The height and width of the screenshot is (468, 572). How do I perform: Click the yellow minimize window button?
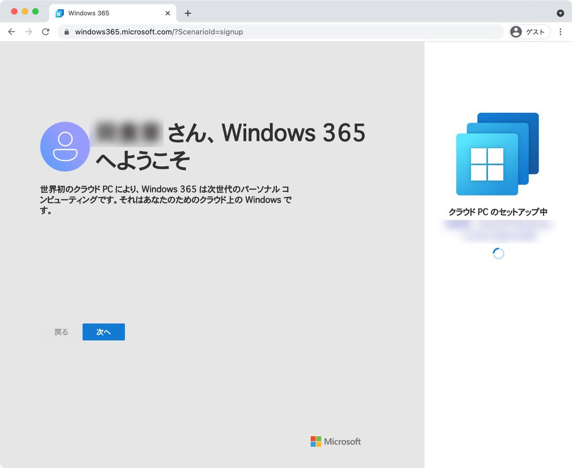pos(25,11)
